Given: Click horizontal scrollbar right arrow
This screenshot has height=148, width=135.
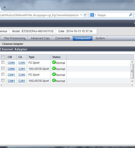Looking at the screenshot, I should pyautogui.click(x=132, y=85).
